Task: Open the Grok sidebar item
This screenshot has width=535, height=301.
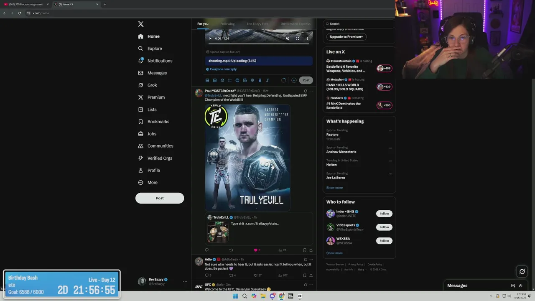Action: click(x=148, y=85)
